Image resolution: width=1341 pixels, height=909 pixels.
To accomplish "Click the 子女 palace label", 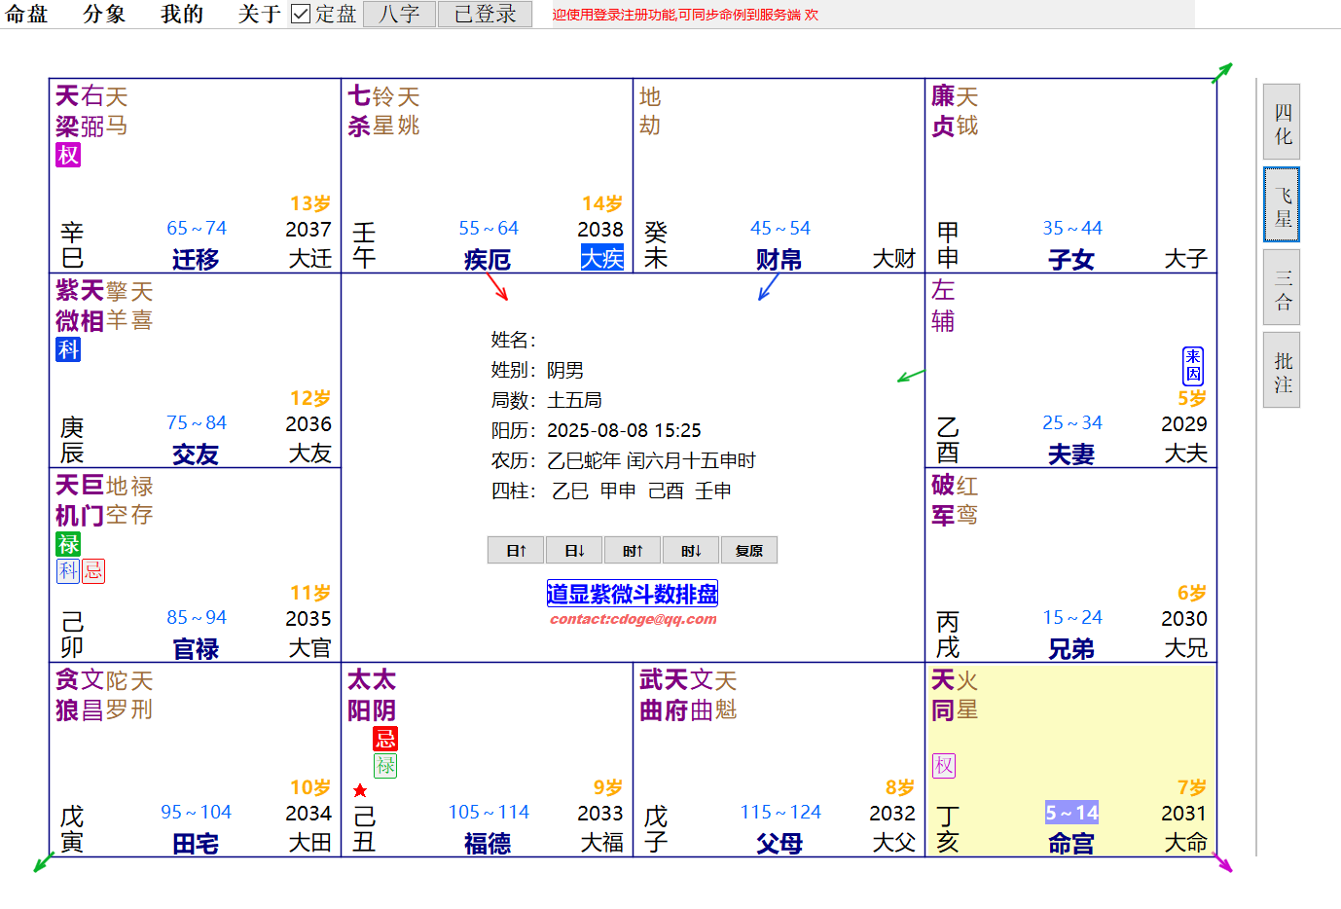I will 1071,260.
